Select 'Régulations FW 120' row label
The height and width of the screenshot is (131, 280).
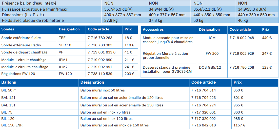(18, 74)
